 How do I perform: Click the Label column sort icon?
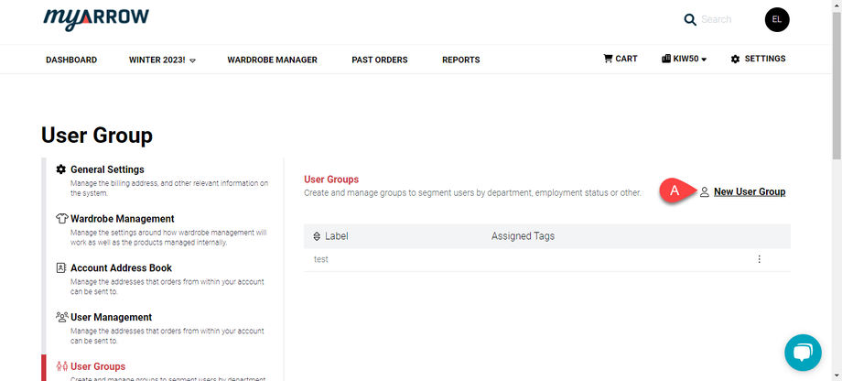(x=317, y=236)
